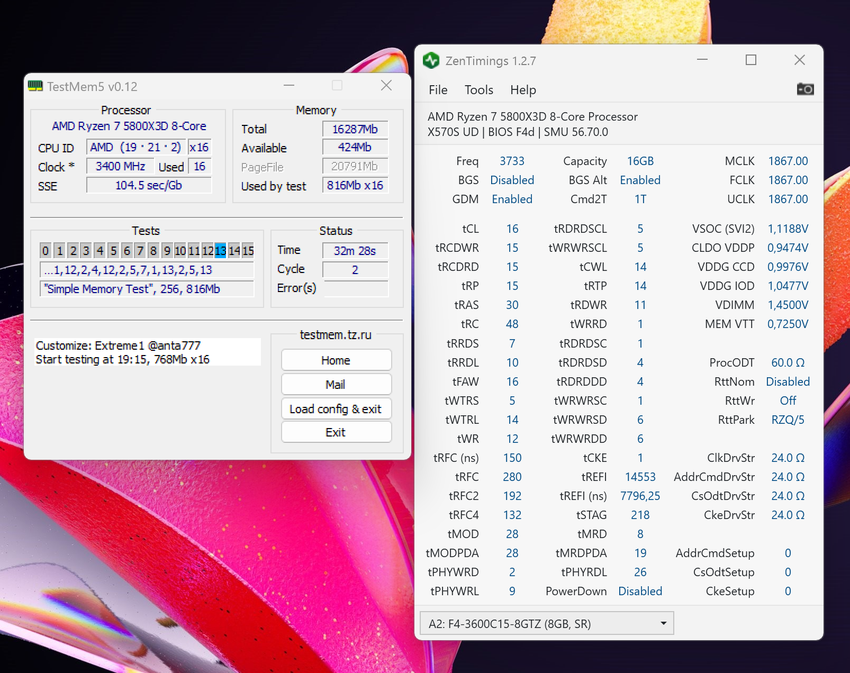Click the Freq value 3733
The image size is (850, 673).
point(512,161)
